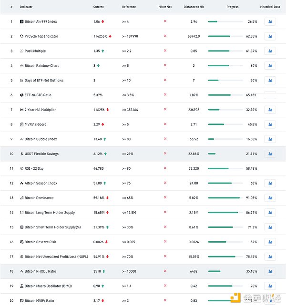Open historical data chart for Altcoin Season Index
The image size is (286, 308).
click(x=270, y=183)
